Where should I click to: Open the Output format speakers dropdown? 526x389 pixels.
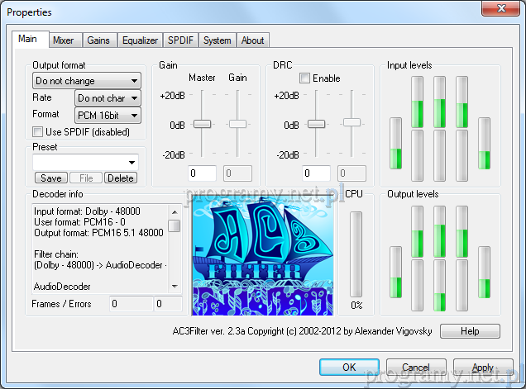coord(86,81)
